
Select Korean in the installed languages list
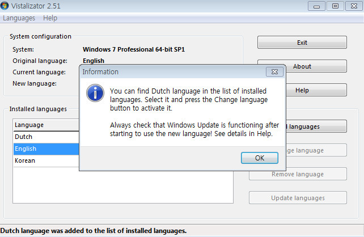click(x=46, y=160)
